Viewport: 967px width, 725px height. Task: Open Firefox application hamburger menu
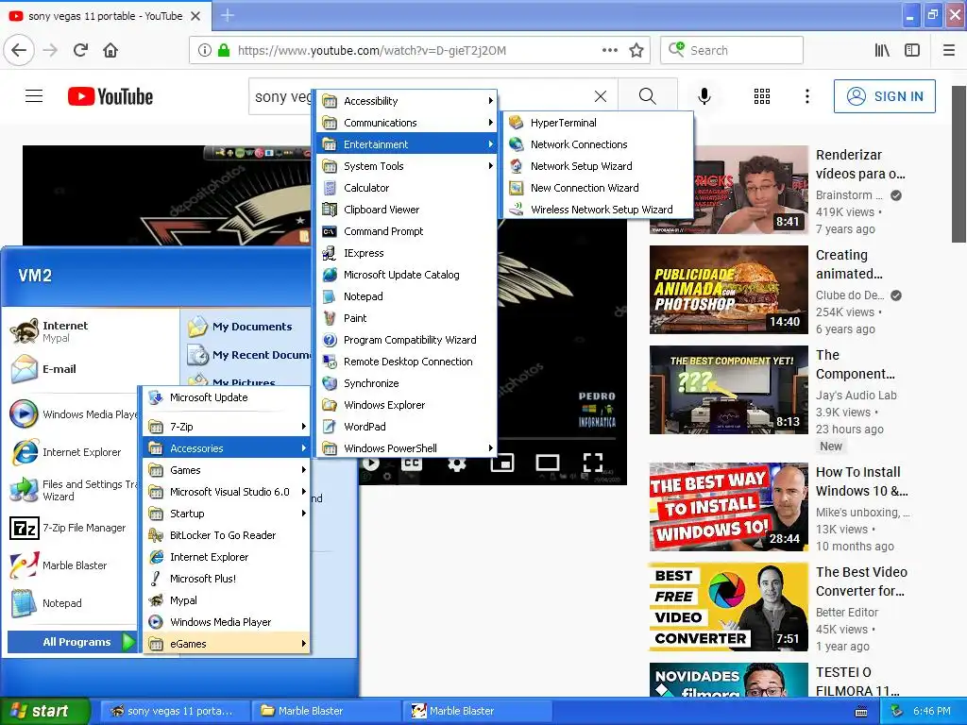[x=949, y=51]
